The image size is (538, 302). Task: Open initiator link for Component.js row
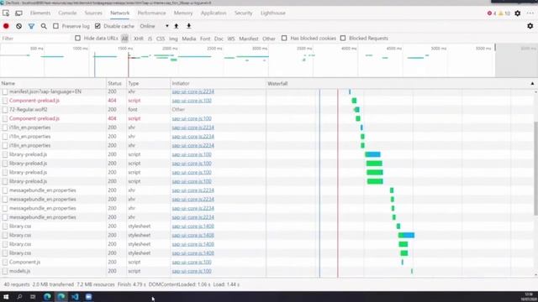point(192,262)
